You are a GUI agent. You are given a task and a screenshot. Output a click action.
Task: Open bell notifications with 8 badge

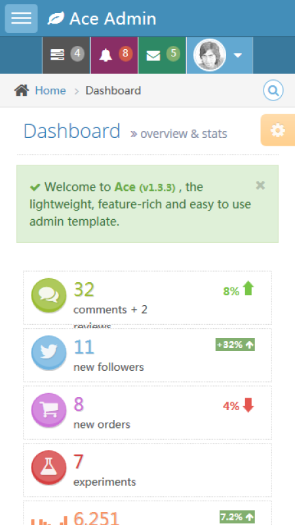[x=114, y=55]
